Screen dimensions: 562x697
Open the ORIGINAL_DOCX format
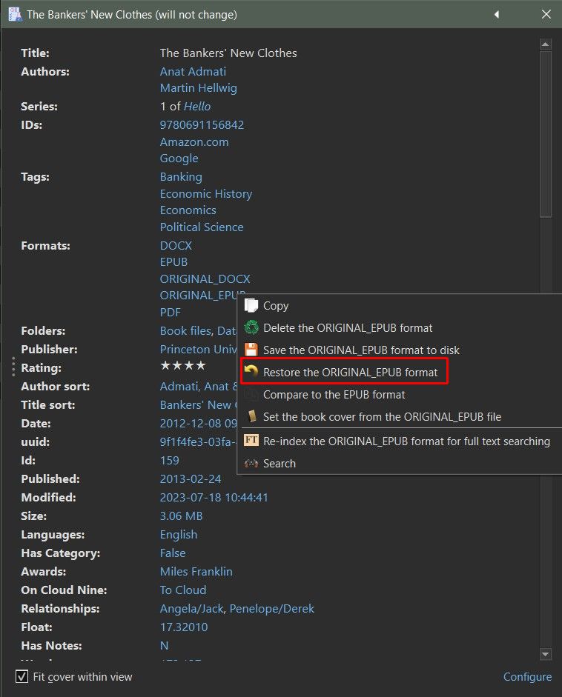coord(205,279)
